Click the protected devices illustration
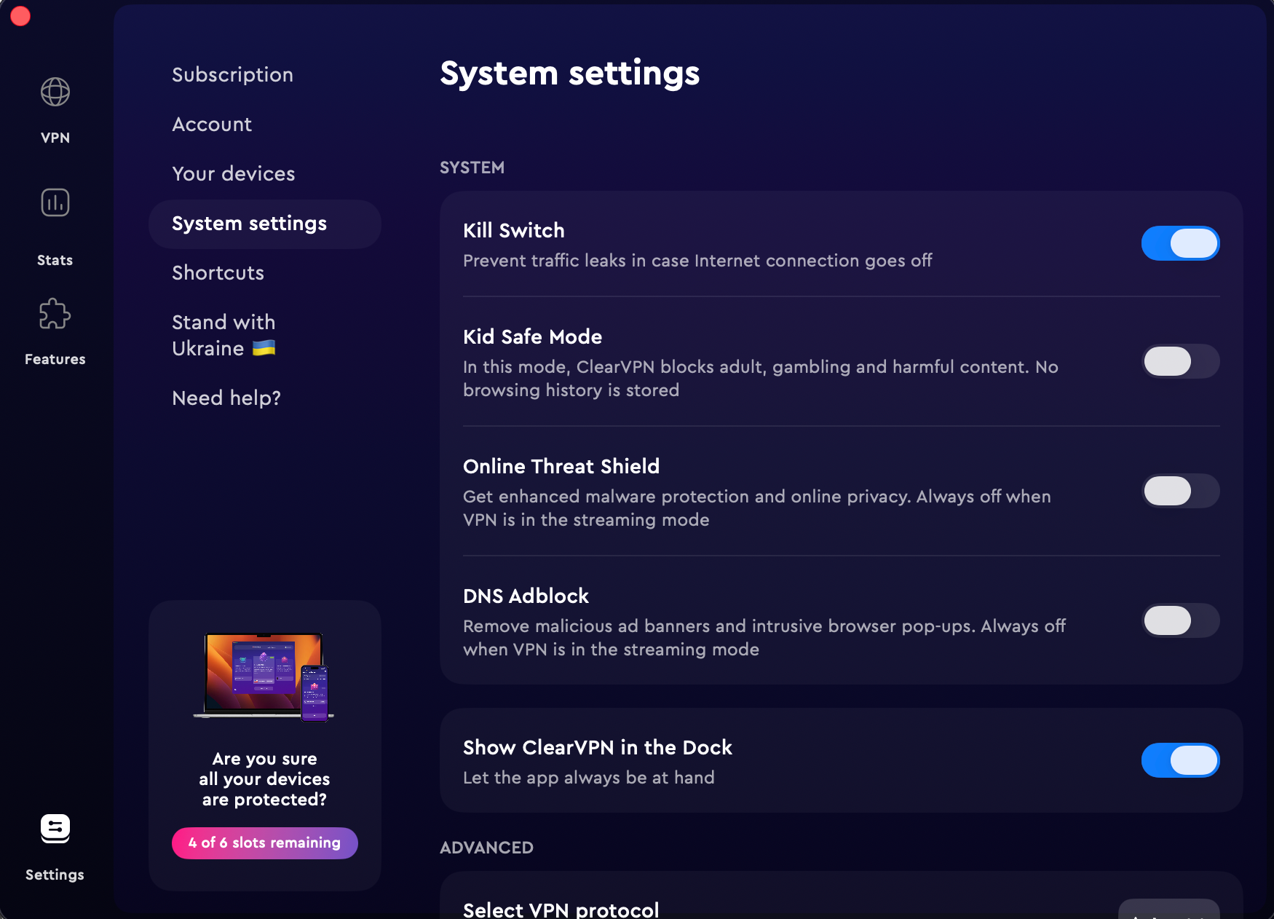Viewport: 1274px width, 919px height. coord(264,677)
